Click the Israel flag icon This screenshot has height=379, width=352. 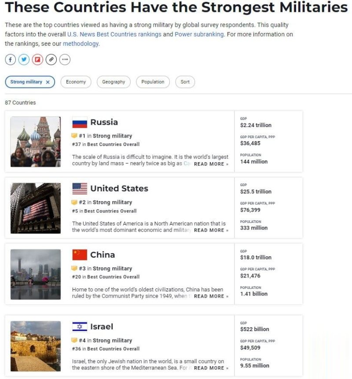[x=80, y=327]
